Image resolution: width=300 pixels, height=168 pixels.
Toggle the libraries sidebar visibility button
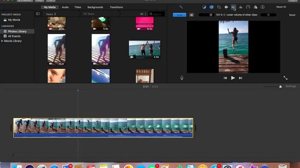[37, 14]
